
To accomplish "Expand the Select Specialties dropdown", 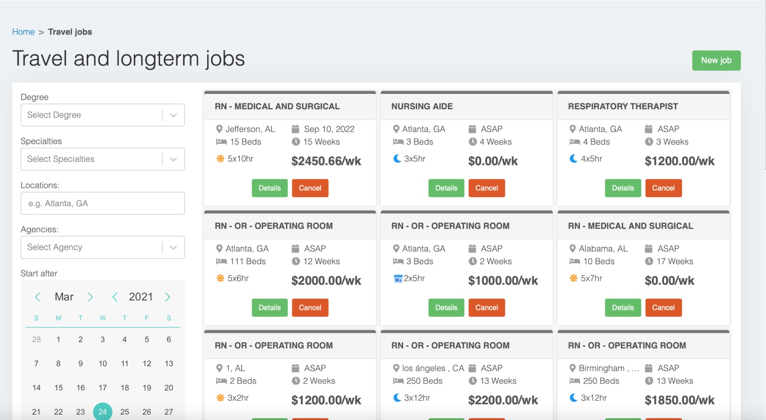I will (103, 159).
